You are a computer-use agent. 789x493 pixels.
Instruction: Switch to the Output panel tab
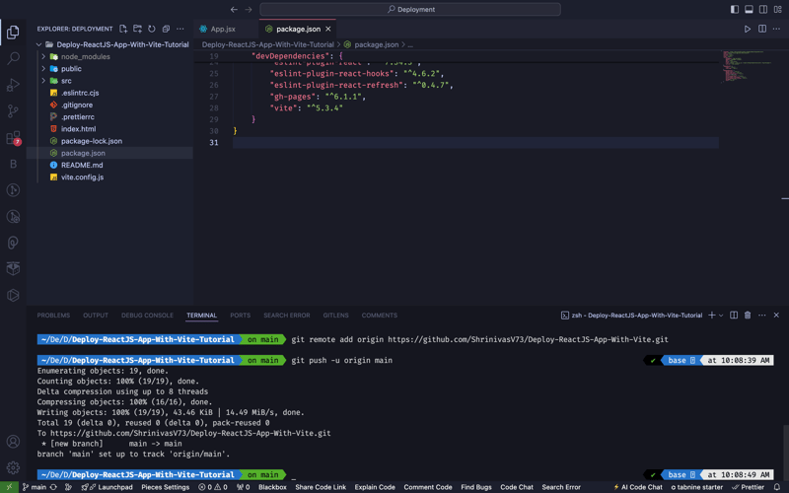(96, 315)
